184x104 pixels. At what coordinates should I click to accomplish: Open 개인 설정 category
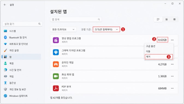[21, 50]
